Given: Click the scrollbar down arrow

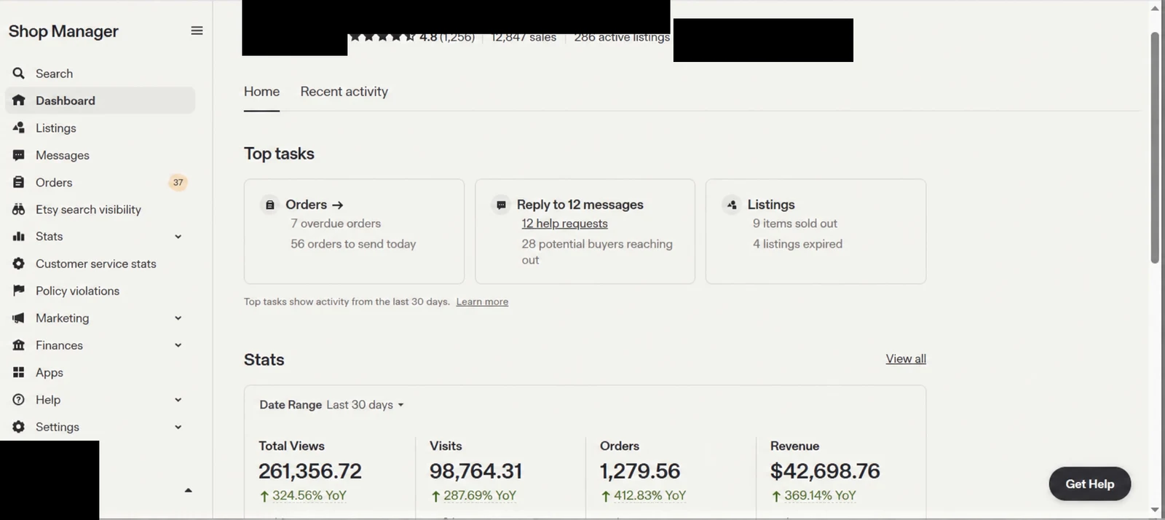Looking at the screenshot, I should (x=1155, y=510).
